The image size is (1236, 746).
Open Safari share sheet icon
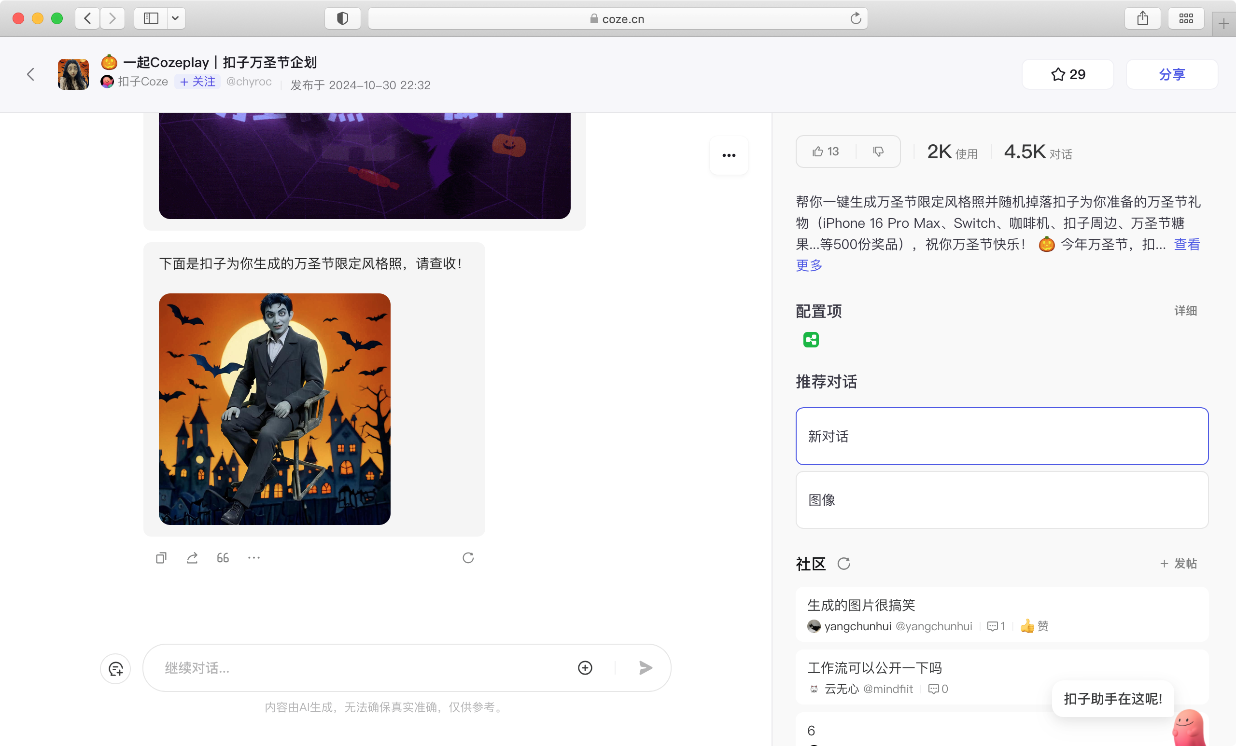[x=1142, y=18]
